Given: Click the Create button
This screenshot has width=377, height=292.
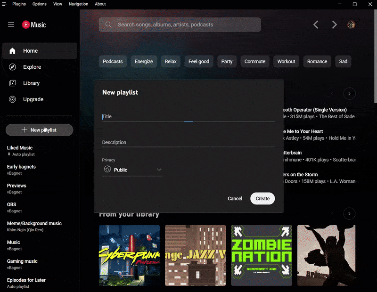Looking at the screenshot, I should tap(262, 198).
